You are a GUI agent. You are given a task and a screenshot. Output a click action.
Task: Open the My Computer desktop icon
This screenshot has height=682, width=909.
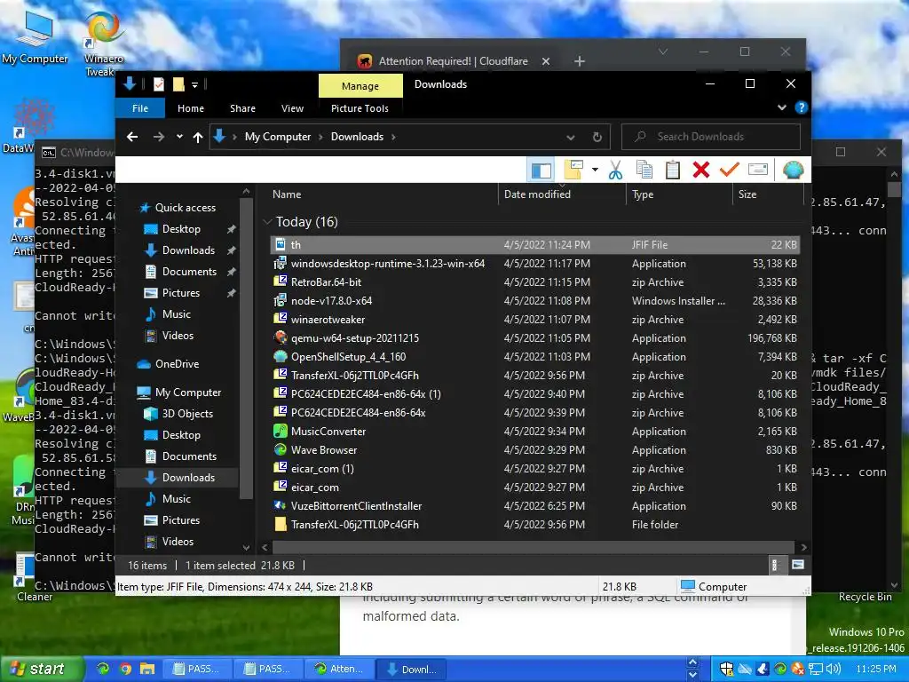pos(35,37)
